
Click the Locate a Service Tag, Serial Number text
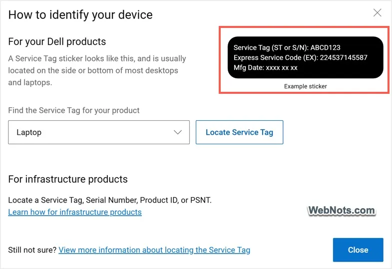point(110,200)
